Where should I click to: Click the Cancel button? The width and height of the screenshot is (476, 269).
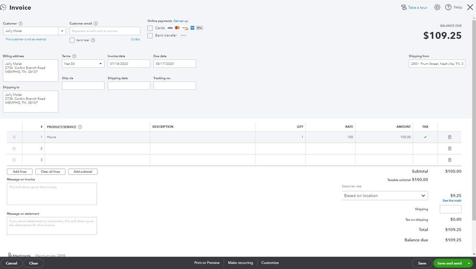[x=11, y=263]
